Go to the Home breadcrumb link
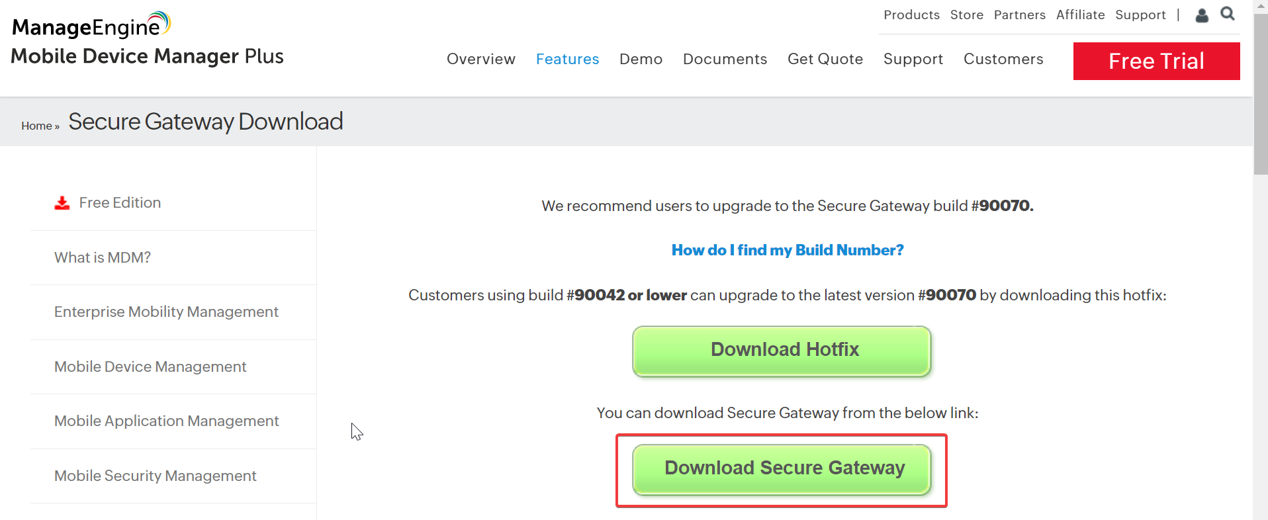Viewport: 1268px width, 520px height. tap(36, 126)
